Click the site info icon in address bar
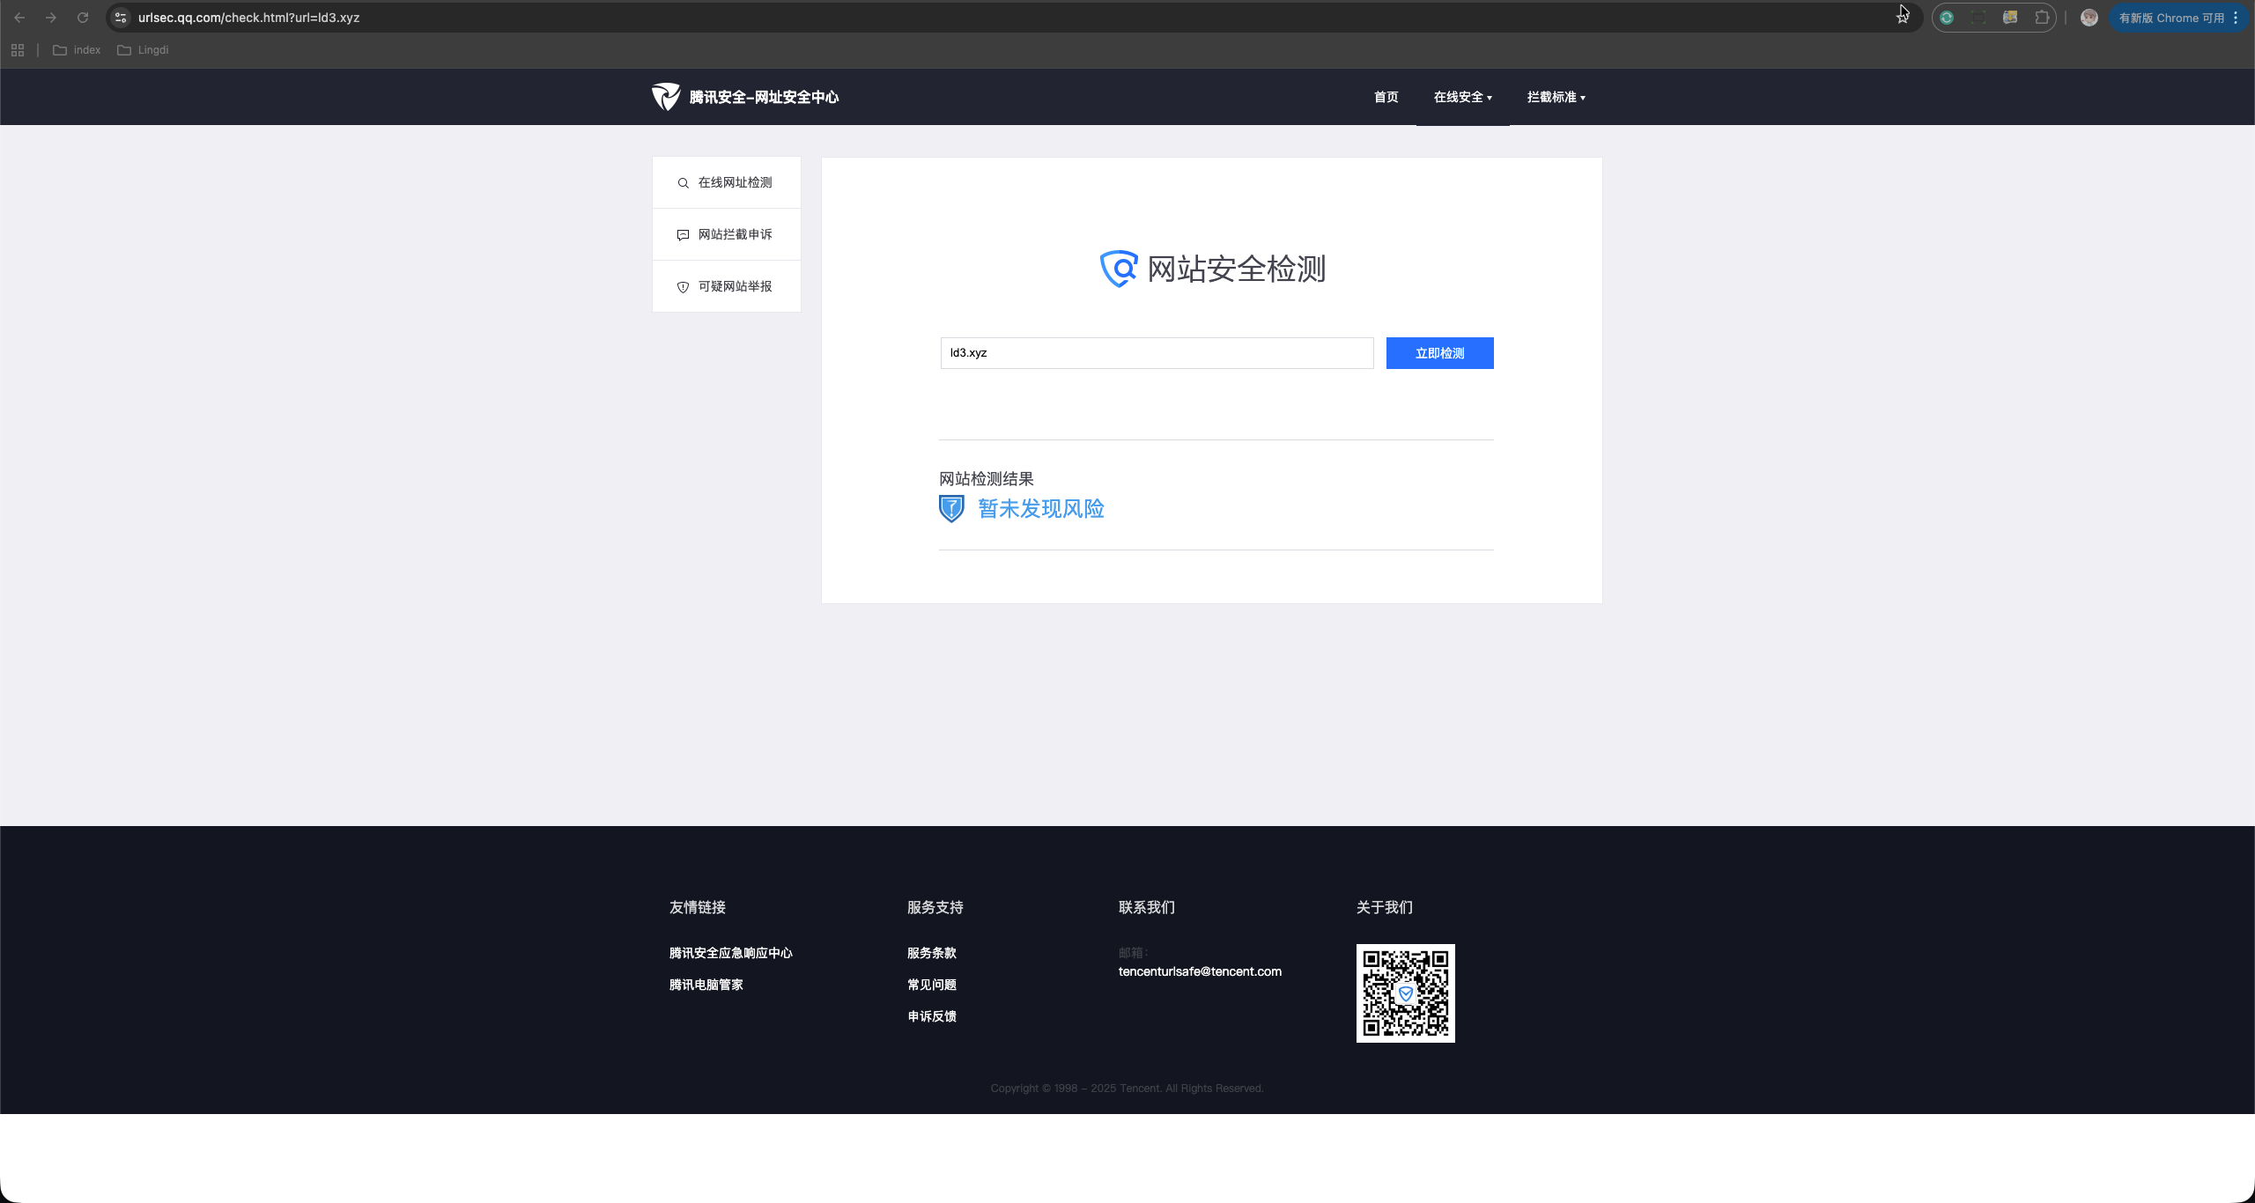Image resolution: width=2255 pixels, height=1203 pixels. (121, 18)
